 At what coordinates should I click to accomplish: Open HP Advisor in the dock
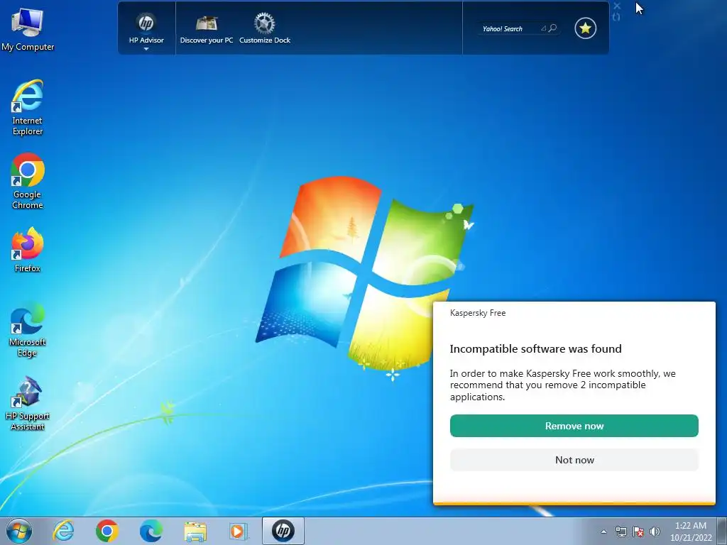point(146,28)
